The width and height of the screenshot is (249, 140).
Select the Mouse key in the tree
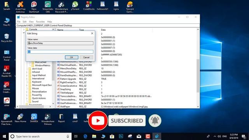35,88
